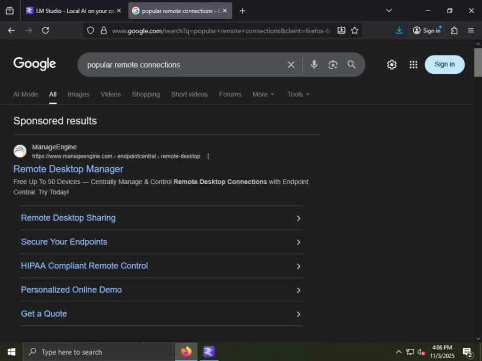Switch to Videos results
The height and width of the screenshot is (361, 482).
[111, 94]
